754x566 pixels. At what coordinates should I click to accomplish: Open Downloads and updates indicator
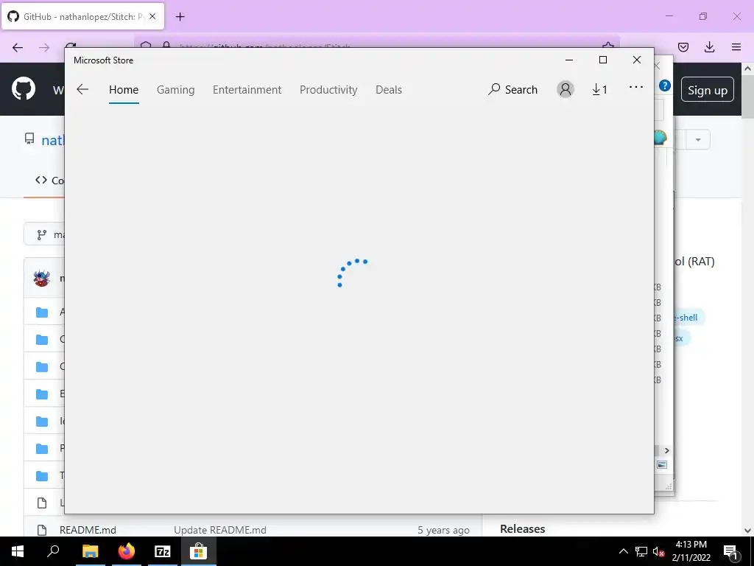pyautogui.click(x=599, y=89)
